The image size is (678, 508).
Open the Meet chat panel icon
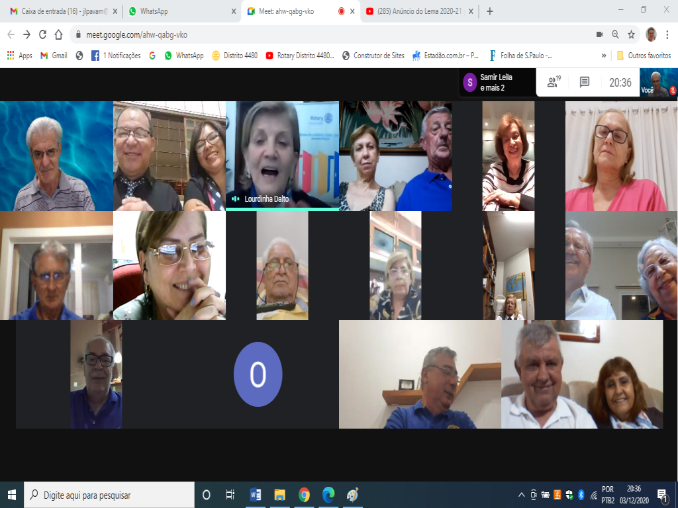tap(585, 83)
